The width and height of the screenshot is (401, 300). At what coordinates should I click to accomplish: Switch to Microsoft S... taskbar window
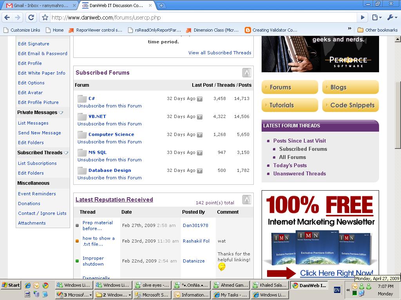152,295
